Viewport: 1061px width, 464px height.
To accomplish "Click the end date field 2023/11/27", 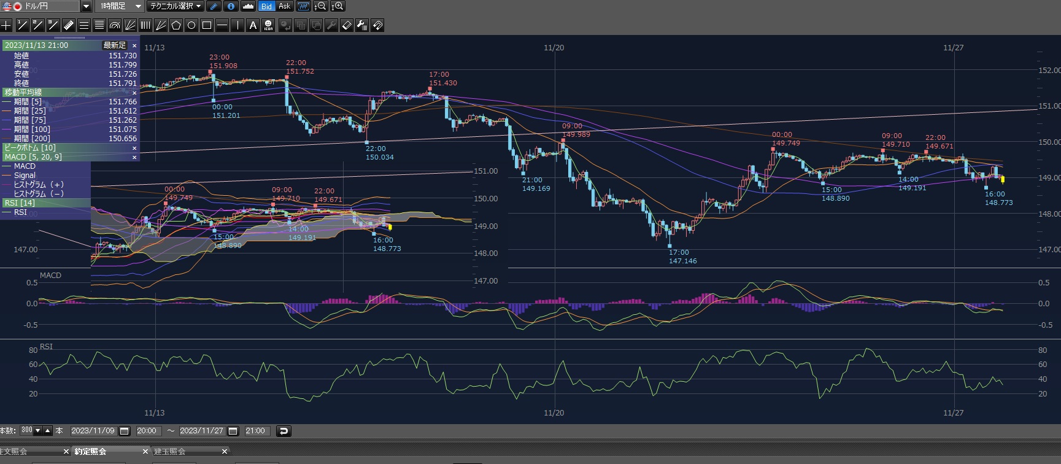I will [201, 431].
